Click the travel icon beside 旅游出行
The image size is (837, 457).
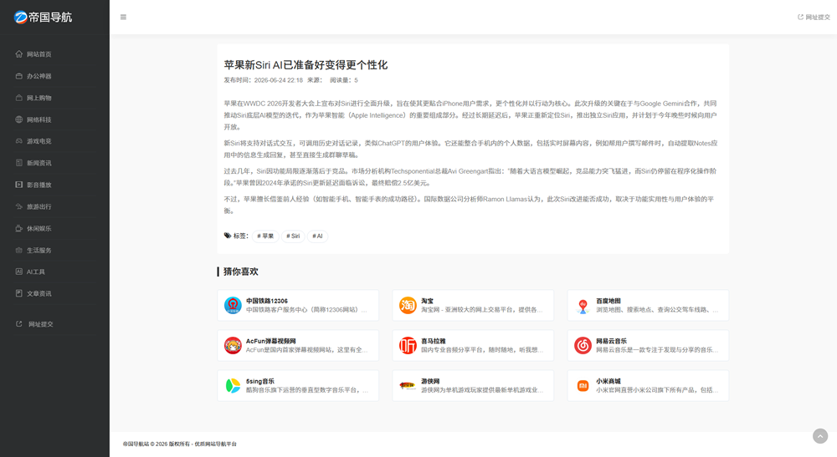[19, 206]
